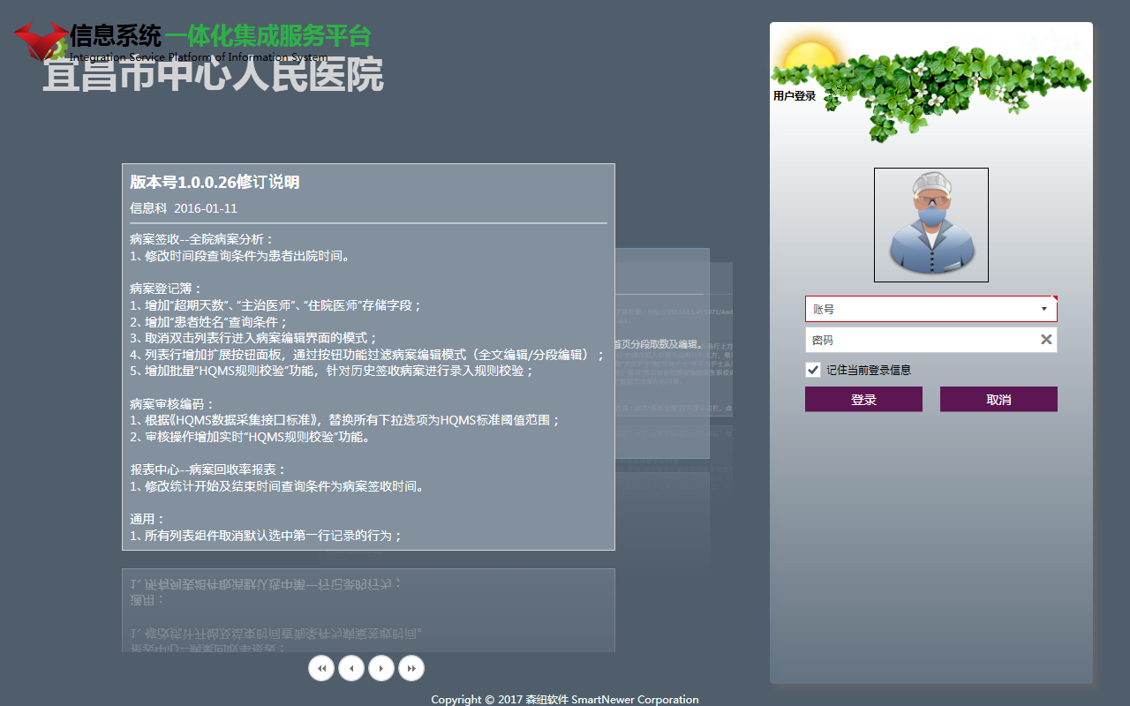This screenshot has height=706, width=1130.
Task: Click the 用户登录 panel heading
Action: 795,96
